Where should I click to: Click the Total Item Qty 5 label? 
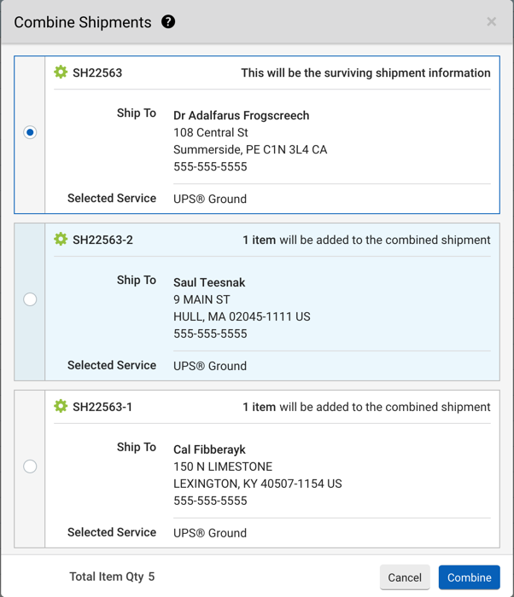click(x=112, y=577)
